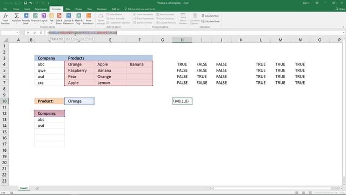This screenshot has width=346, height=195.
Task: Open the Logical functions icon
Action: point(44,19)
